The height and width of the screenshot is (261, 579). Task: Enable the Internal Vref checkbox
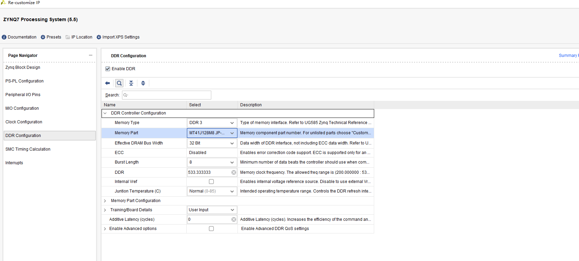211,182
